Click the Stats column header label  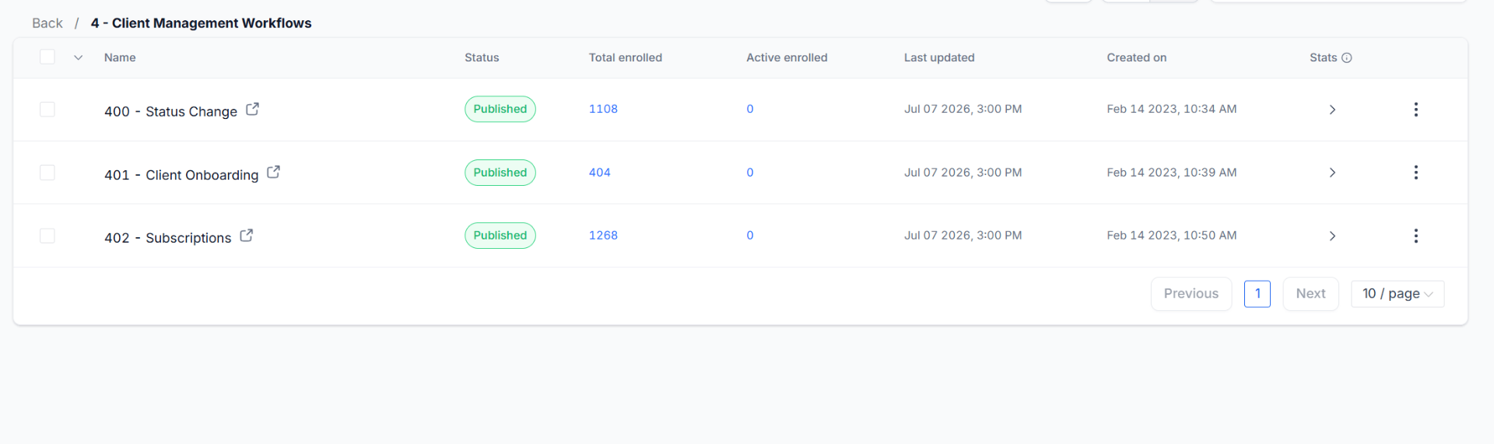(1323, 58)
